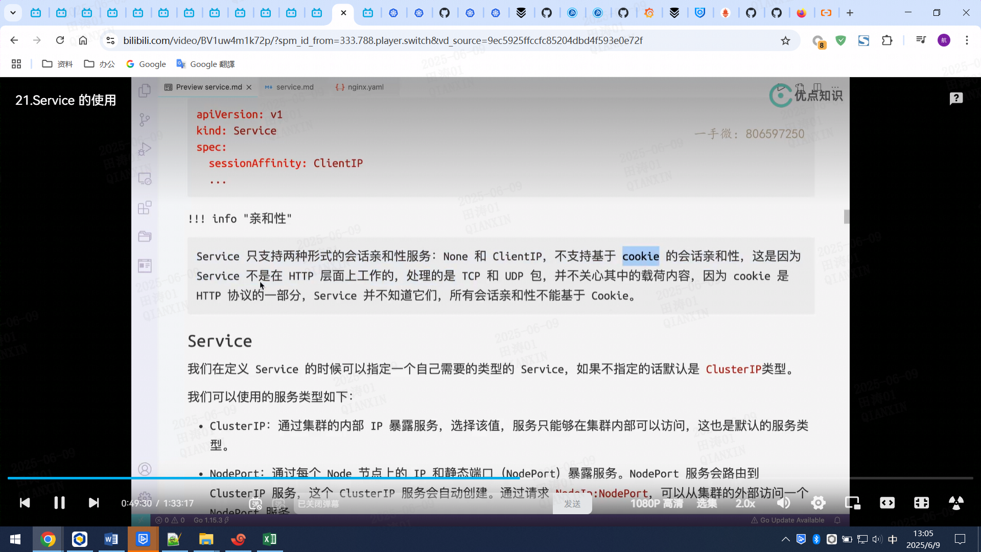Open the 资料 bookmarks folder

pyautogui.click(x=57, y=64)
